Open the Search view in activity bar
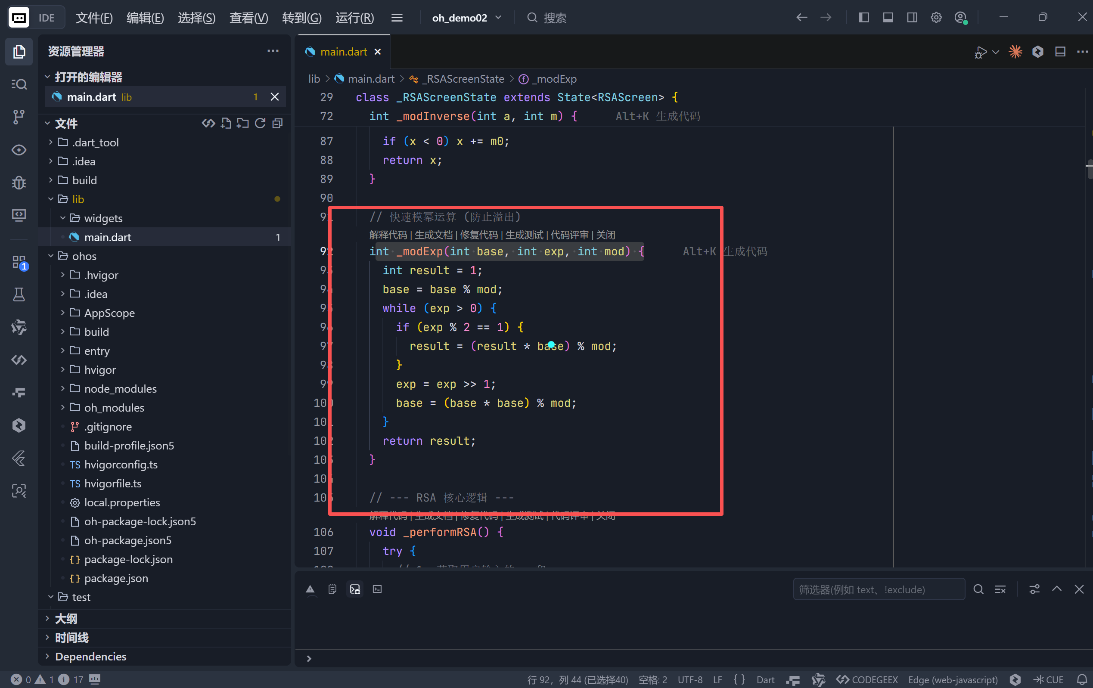The height and width of the screenshot is (688, 1093). click(x=19, y=84)
